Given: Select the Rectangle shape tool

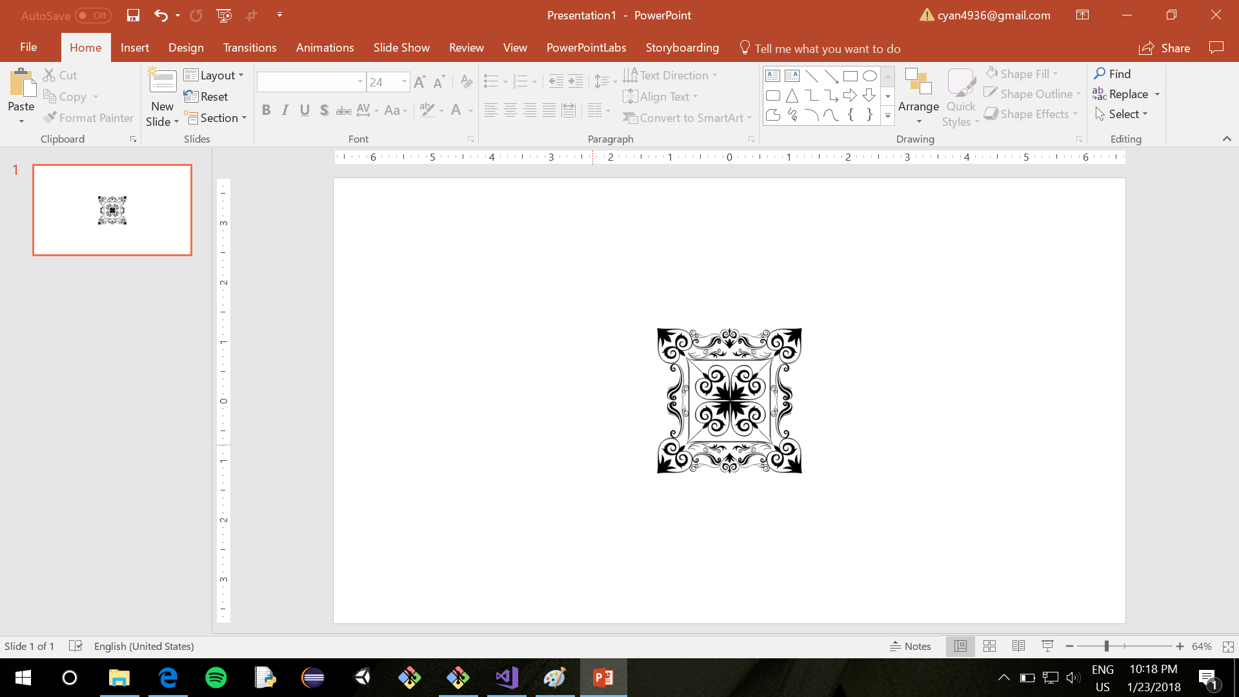Looking at the screenshot, I should [850, 76].
